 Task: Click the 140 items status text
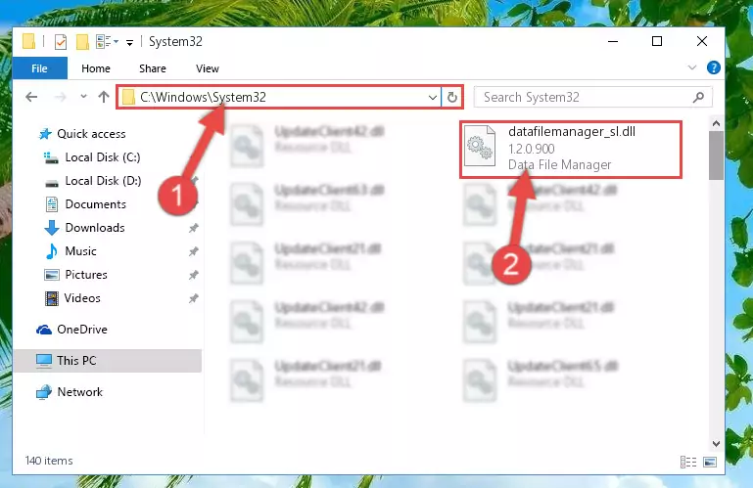coord(49,461)
